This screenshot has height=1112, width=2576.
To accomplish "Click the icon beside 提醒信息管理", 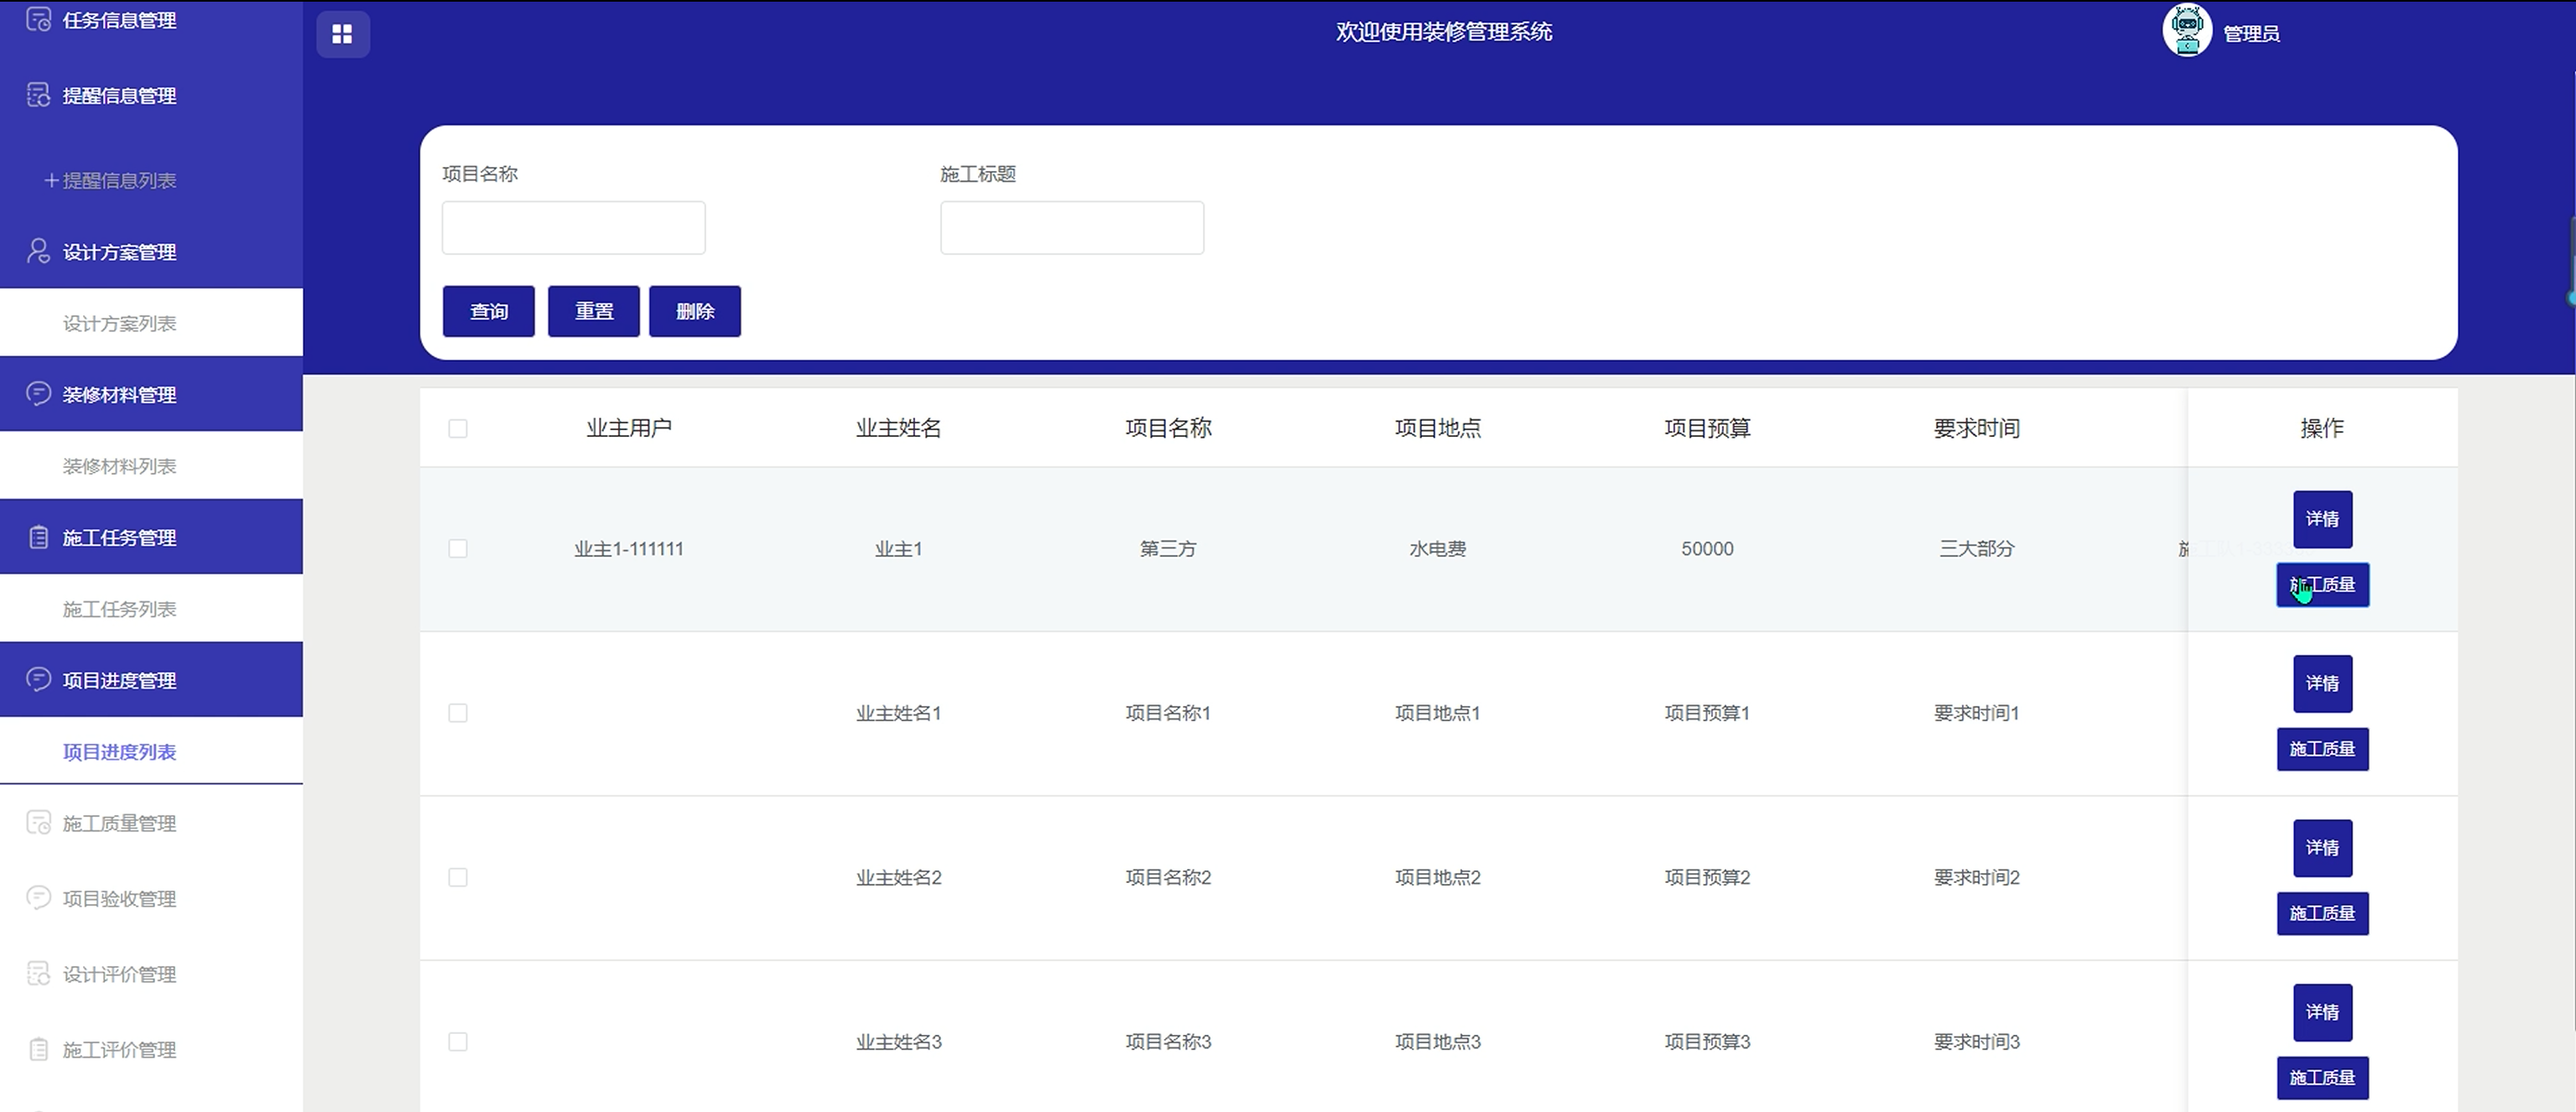I will point(38,95).
